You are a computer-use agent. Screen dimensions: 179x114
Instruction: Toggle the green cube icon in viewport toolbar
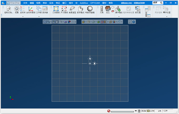(99, 22)
